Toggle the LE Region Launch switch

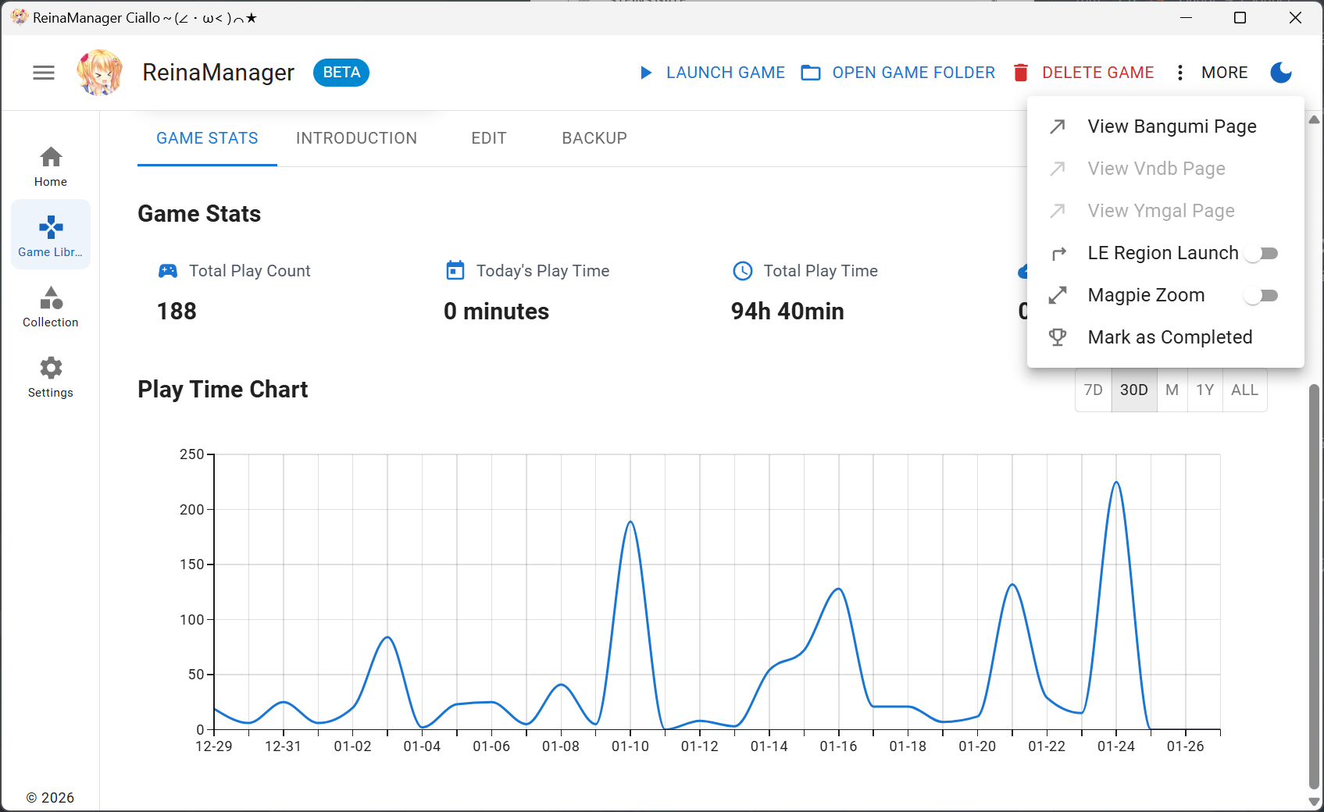point(1261,253)
